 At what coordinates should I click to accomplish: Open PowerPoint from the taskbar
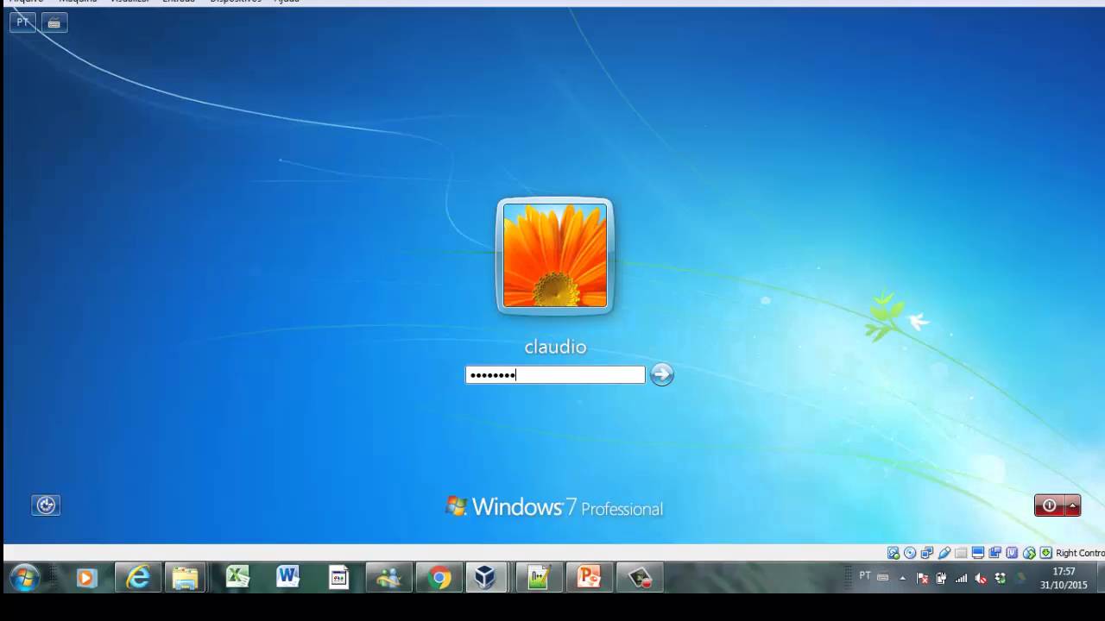(x=589, y=577)
